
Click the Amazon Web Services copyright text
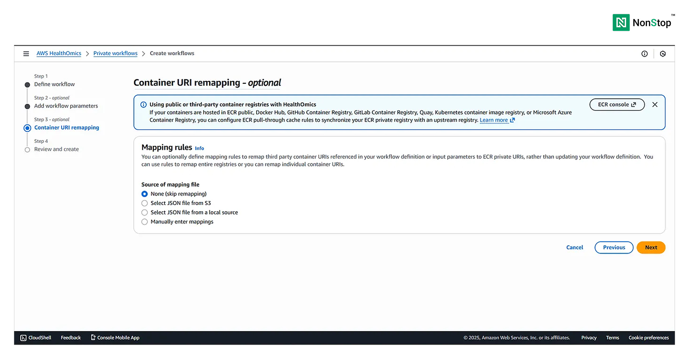[x=516, y=338]
